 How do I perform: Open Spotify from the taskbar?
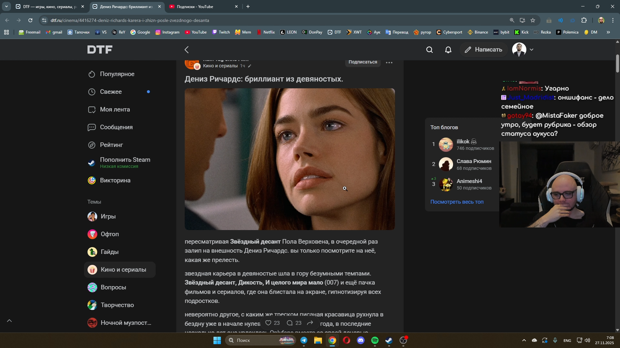(x=375, y=341)
